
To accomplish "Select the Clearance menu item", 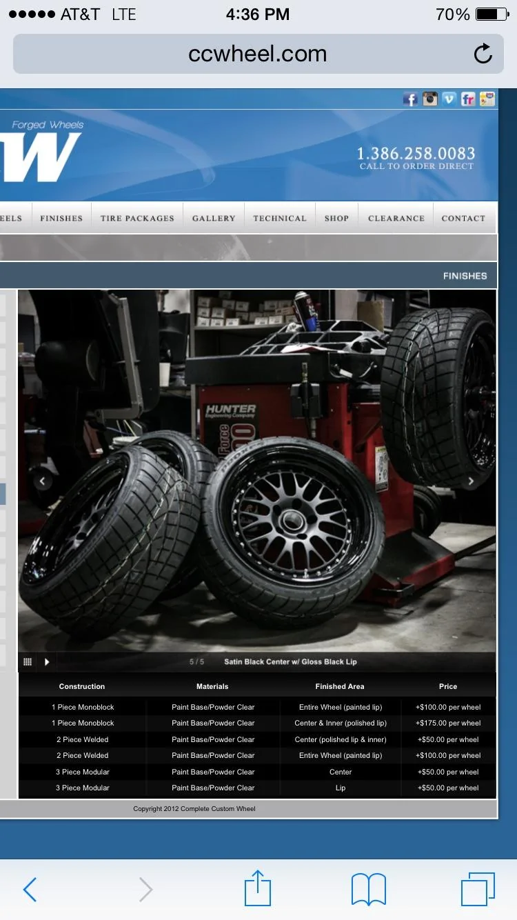I will click(x=396, y=218).
